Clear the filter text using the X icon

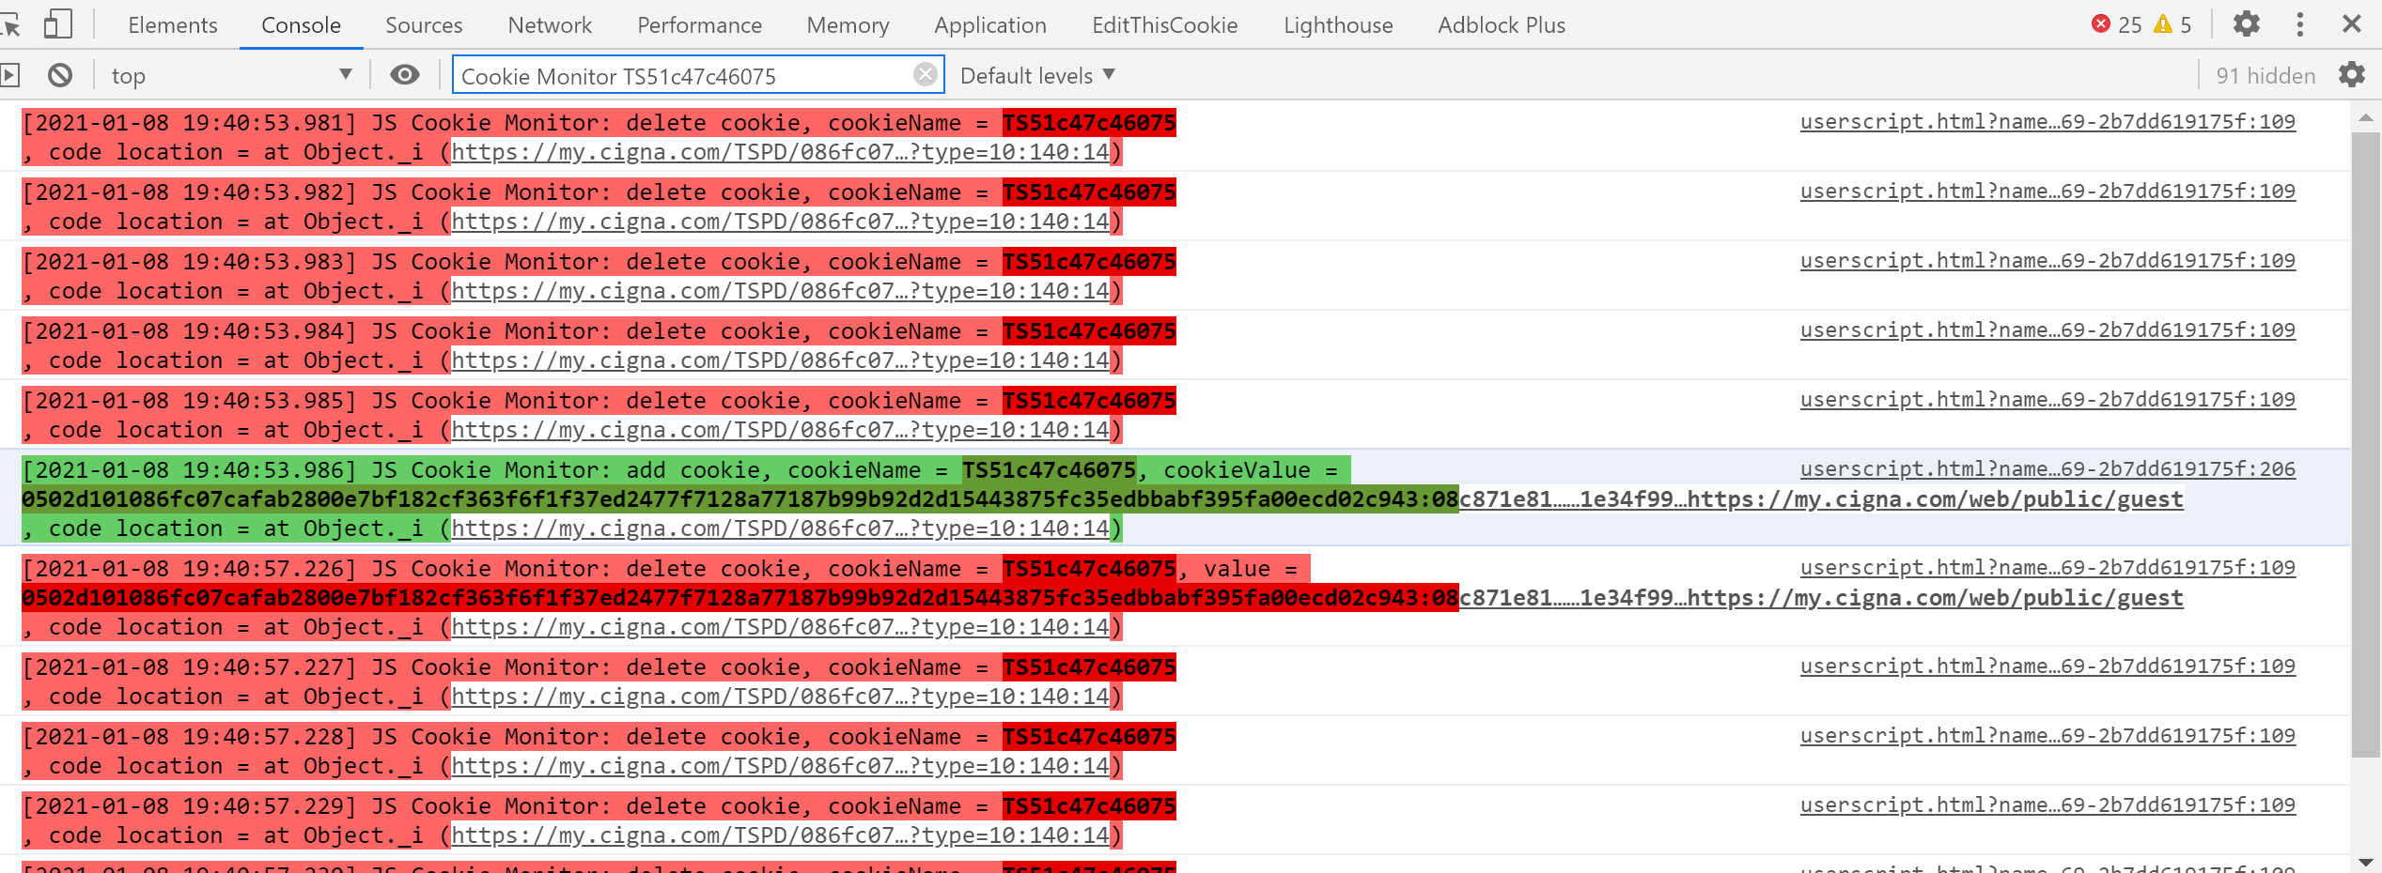[x=925, y=74]
